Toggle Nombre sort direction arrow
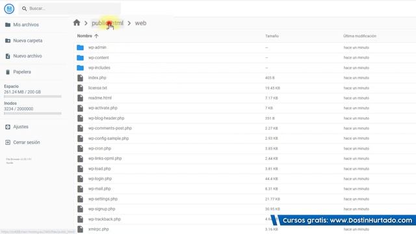The height and width of the screenshot is (234, 416). 96,36
